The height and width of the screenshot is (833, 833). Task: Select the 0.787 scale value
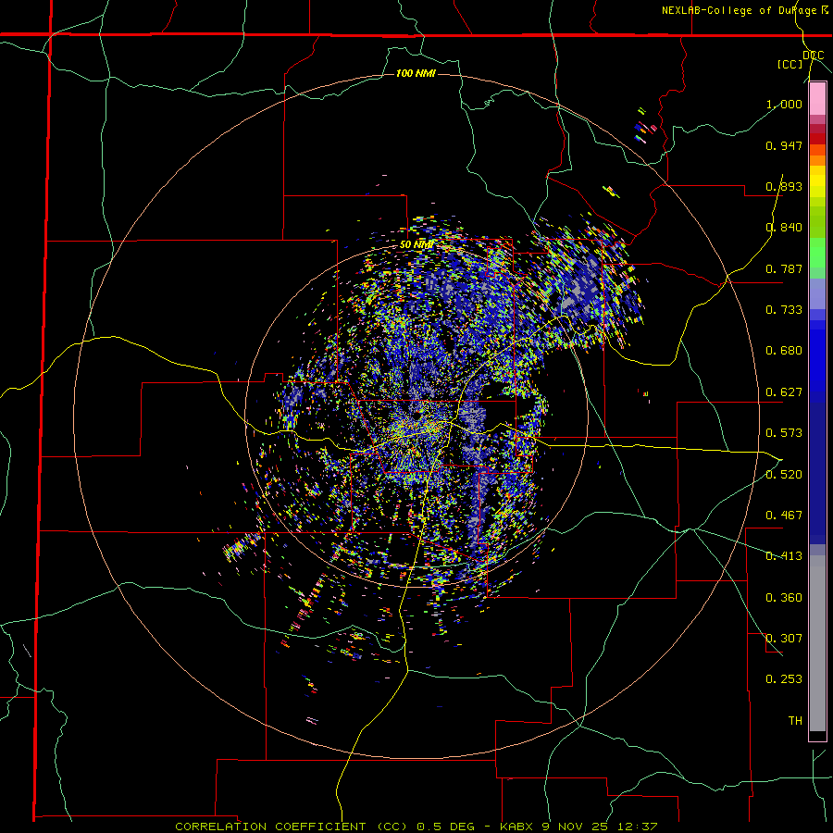pyautogui.click(x=784, y=268)
